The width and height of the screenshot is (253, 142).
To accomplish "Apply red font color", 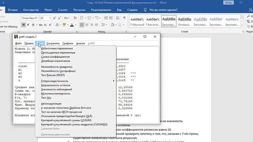I will point(72,25).
